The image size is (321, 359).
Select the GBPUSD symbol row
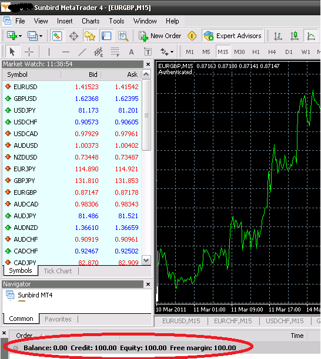[72, 99]
